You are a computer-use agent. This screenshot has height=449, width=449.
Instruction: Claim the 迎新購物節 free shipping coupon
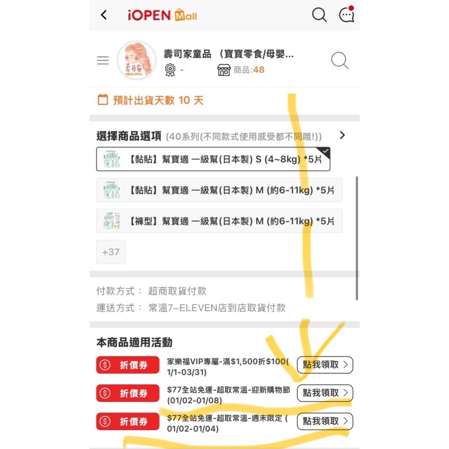click(325, 393)
